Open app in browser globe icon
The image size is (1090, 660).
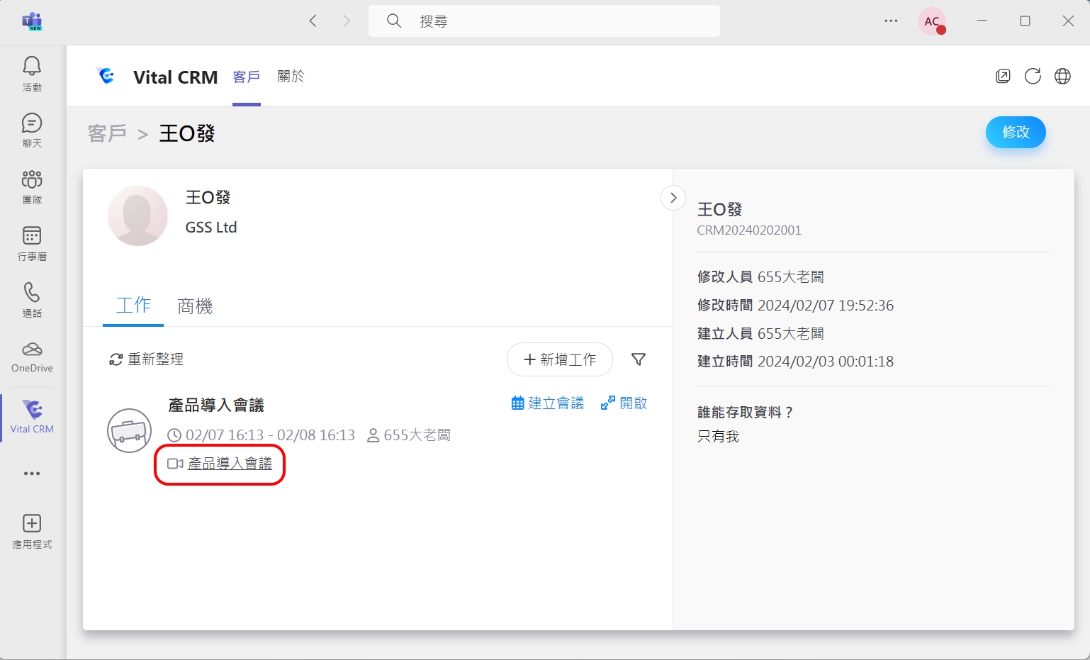point(1062,77)
